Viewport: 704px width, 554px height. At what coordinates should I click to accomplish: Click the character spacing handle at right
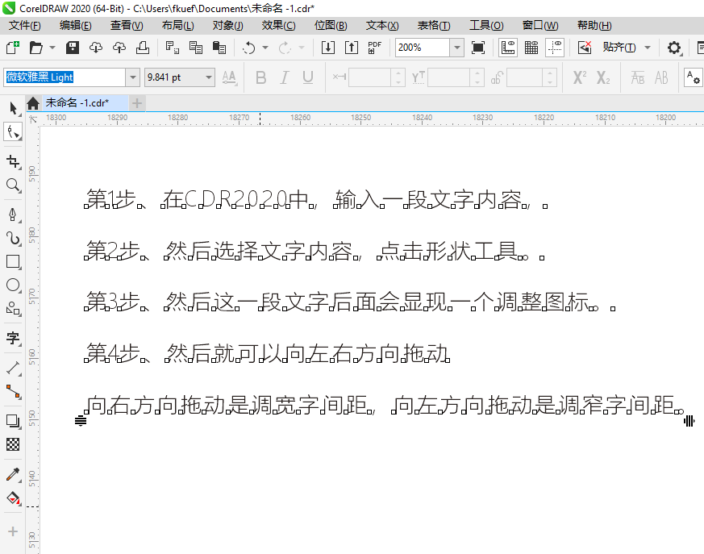pos(689,421)
